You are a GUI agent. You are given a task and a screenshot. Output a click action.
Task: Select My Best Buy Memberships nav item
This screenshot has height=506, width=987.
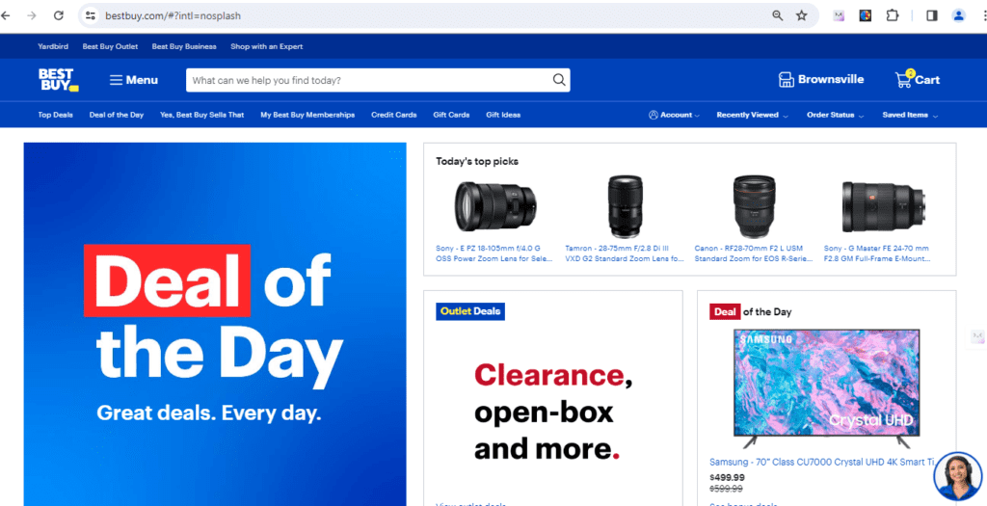click(x=307, y=115)
